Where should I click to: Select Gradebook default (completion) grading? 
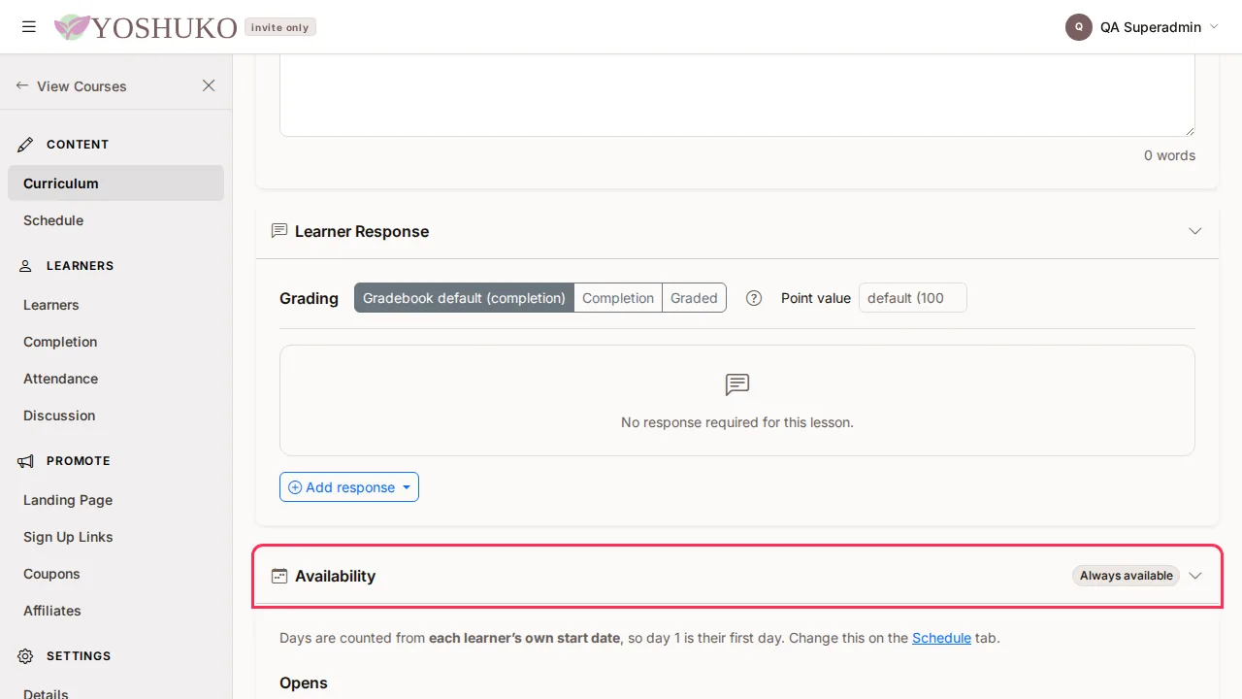click(x=464, y=298)
